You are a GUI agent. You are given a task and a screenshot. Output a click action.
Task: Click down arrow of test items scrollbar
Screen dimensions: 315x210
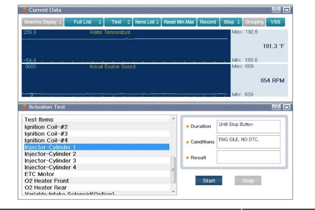click(x=173, y=192)
